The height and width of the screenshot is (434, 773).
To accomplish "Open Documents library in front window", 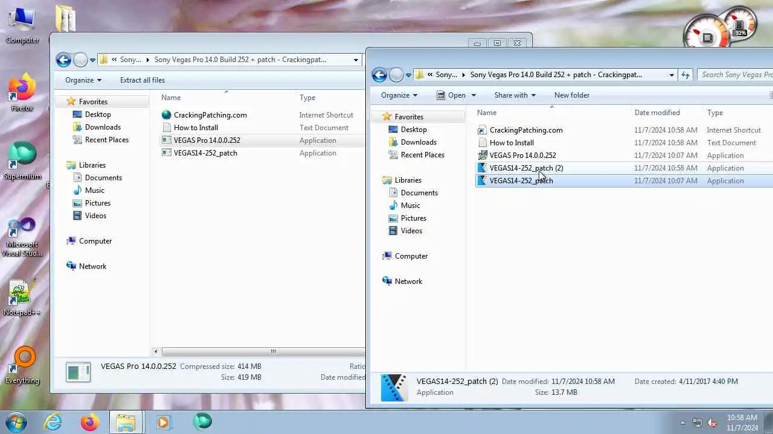I will tap(419, 193).
